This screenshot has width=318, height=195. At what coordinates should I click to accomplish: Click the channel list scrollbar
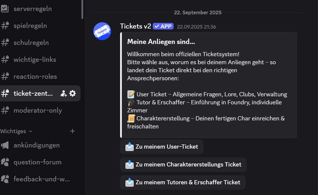coord(82,9)
